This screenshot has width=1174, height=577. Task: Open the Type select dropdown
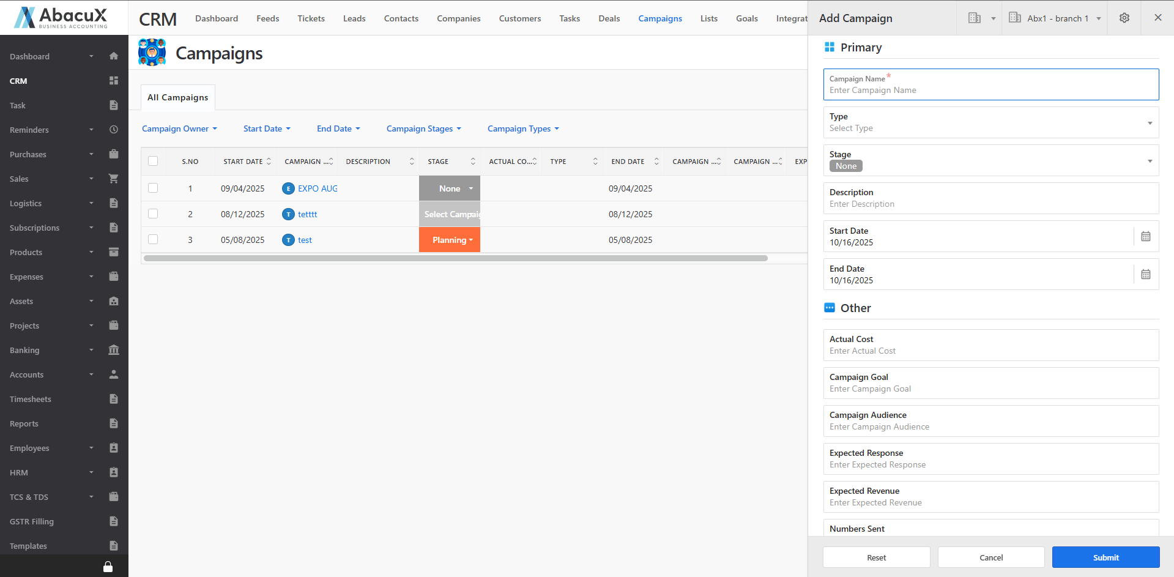(x=990, y=122)
